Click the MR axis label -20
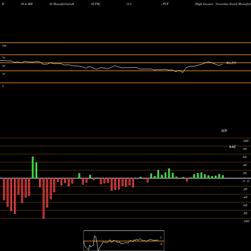 [x=245, y=189]
